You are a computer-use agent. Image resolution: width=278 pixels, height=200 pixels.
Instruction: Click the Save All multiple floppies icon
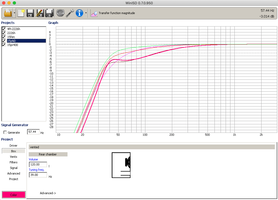pos(49,13)
